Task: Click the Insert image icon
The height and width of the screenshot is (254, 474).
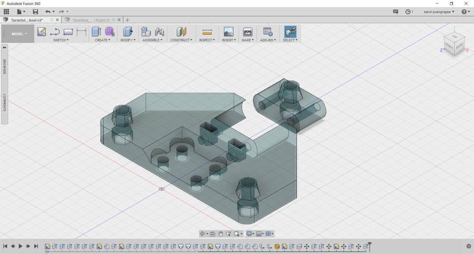Action: click(x=229, y=32)
